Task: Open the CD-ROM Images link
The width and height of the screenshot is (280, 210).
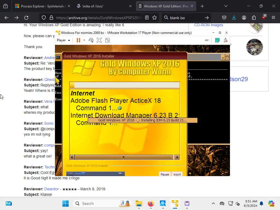Action: click(209, 25)
